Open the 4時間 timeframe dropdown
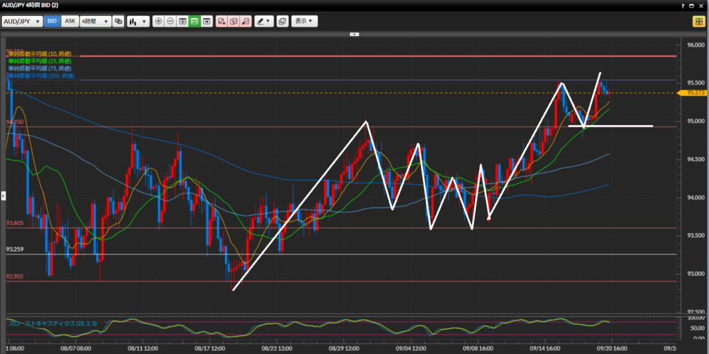Screen dimensions: 709x354 (x=95, y=21)
